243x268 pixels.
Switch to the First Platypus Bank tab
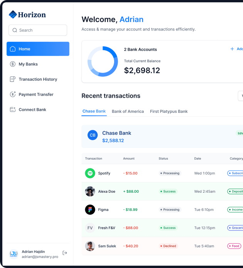[x=169, y=111]
